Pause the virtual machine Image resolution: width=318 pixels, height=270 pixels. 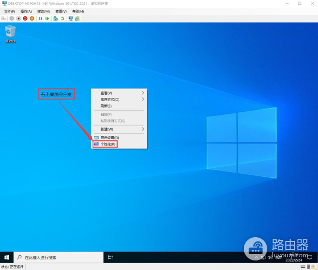[41, 19]
